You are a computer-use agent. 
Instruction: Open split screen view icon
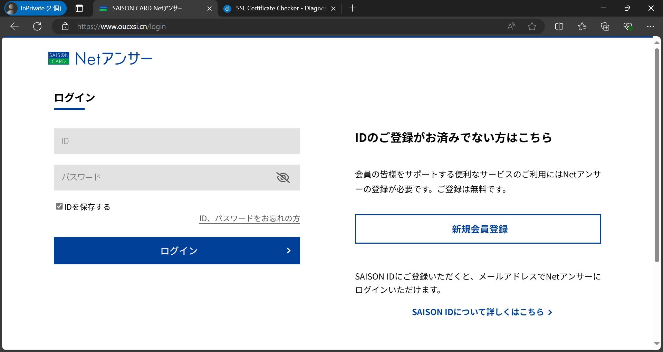click(x=559, y=27)
